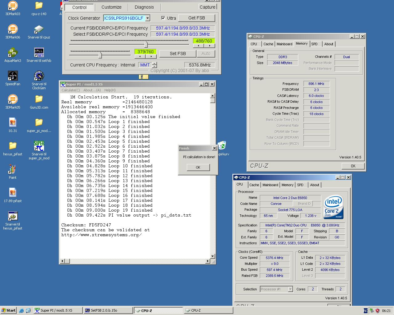Open Help menu in Super PI

[110, 90]
